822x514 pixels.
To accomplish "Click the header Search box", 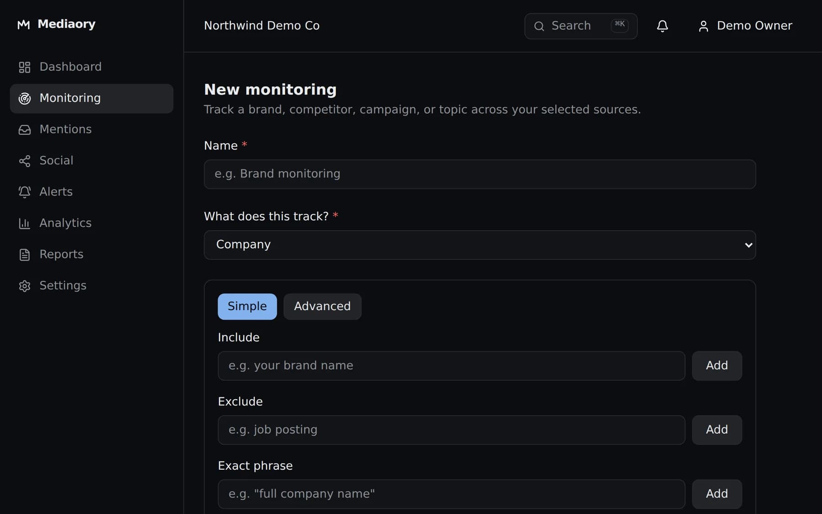I will point(580,26).
